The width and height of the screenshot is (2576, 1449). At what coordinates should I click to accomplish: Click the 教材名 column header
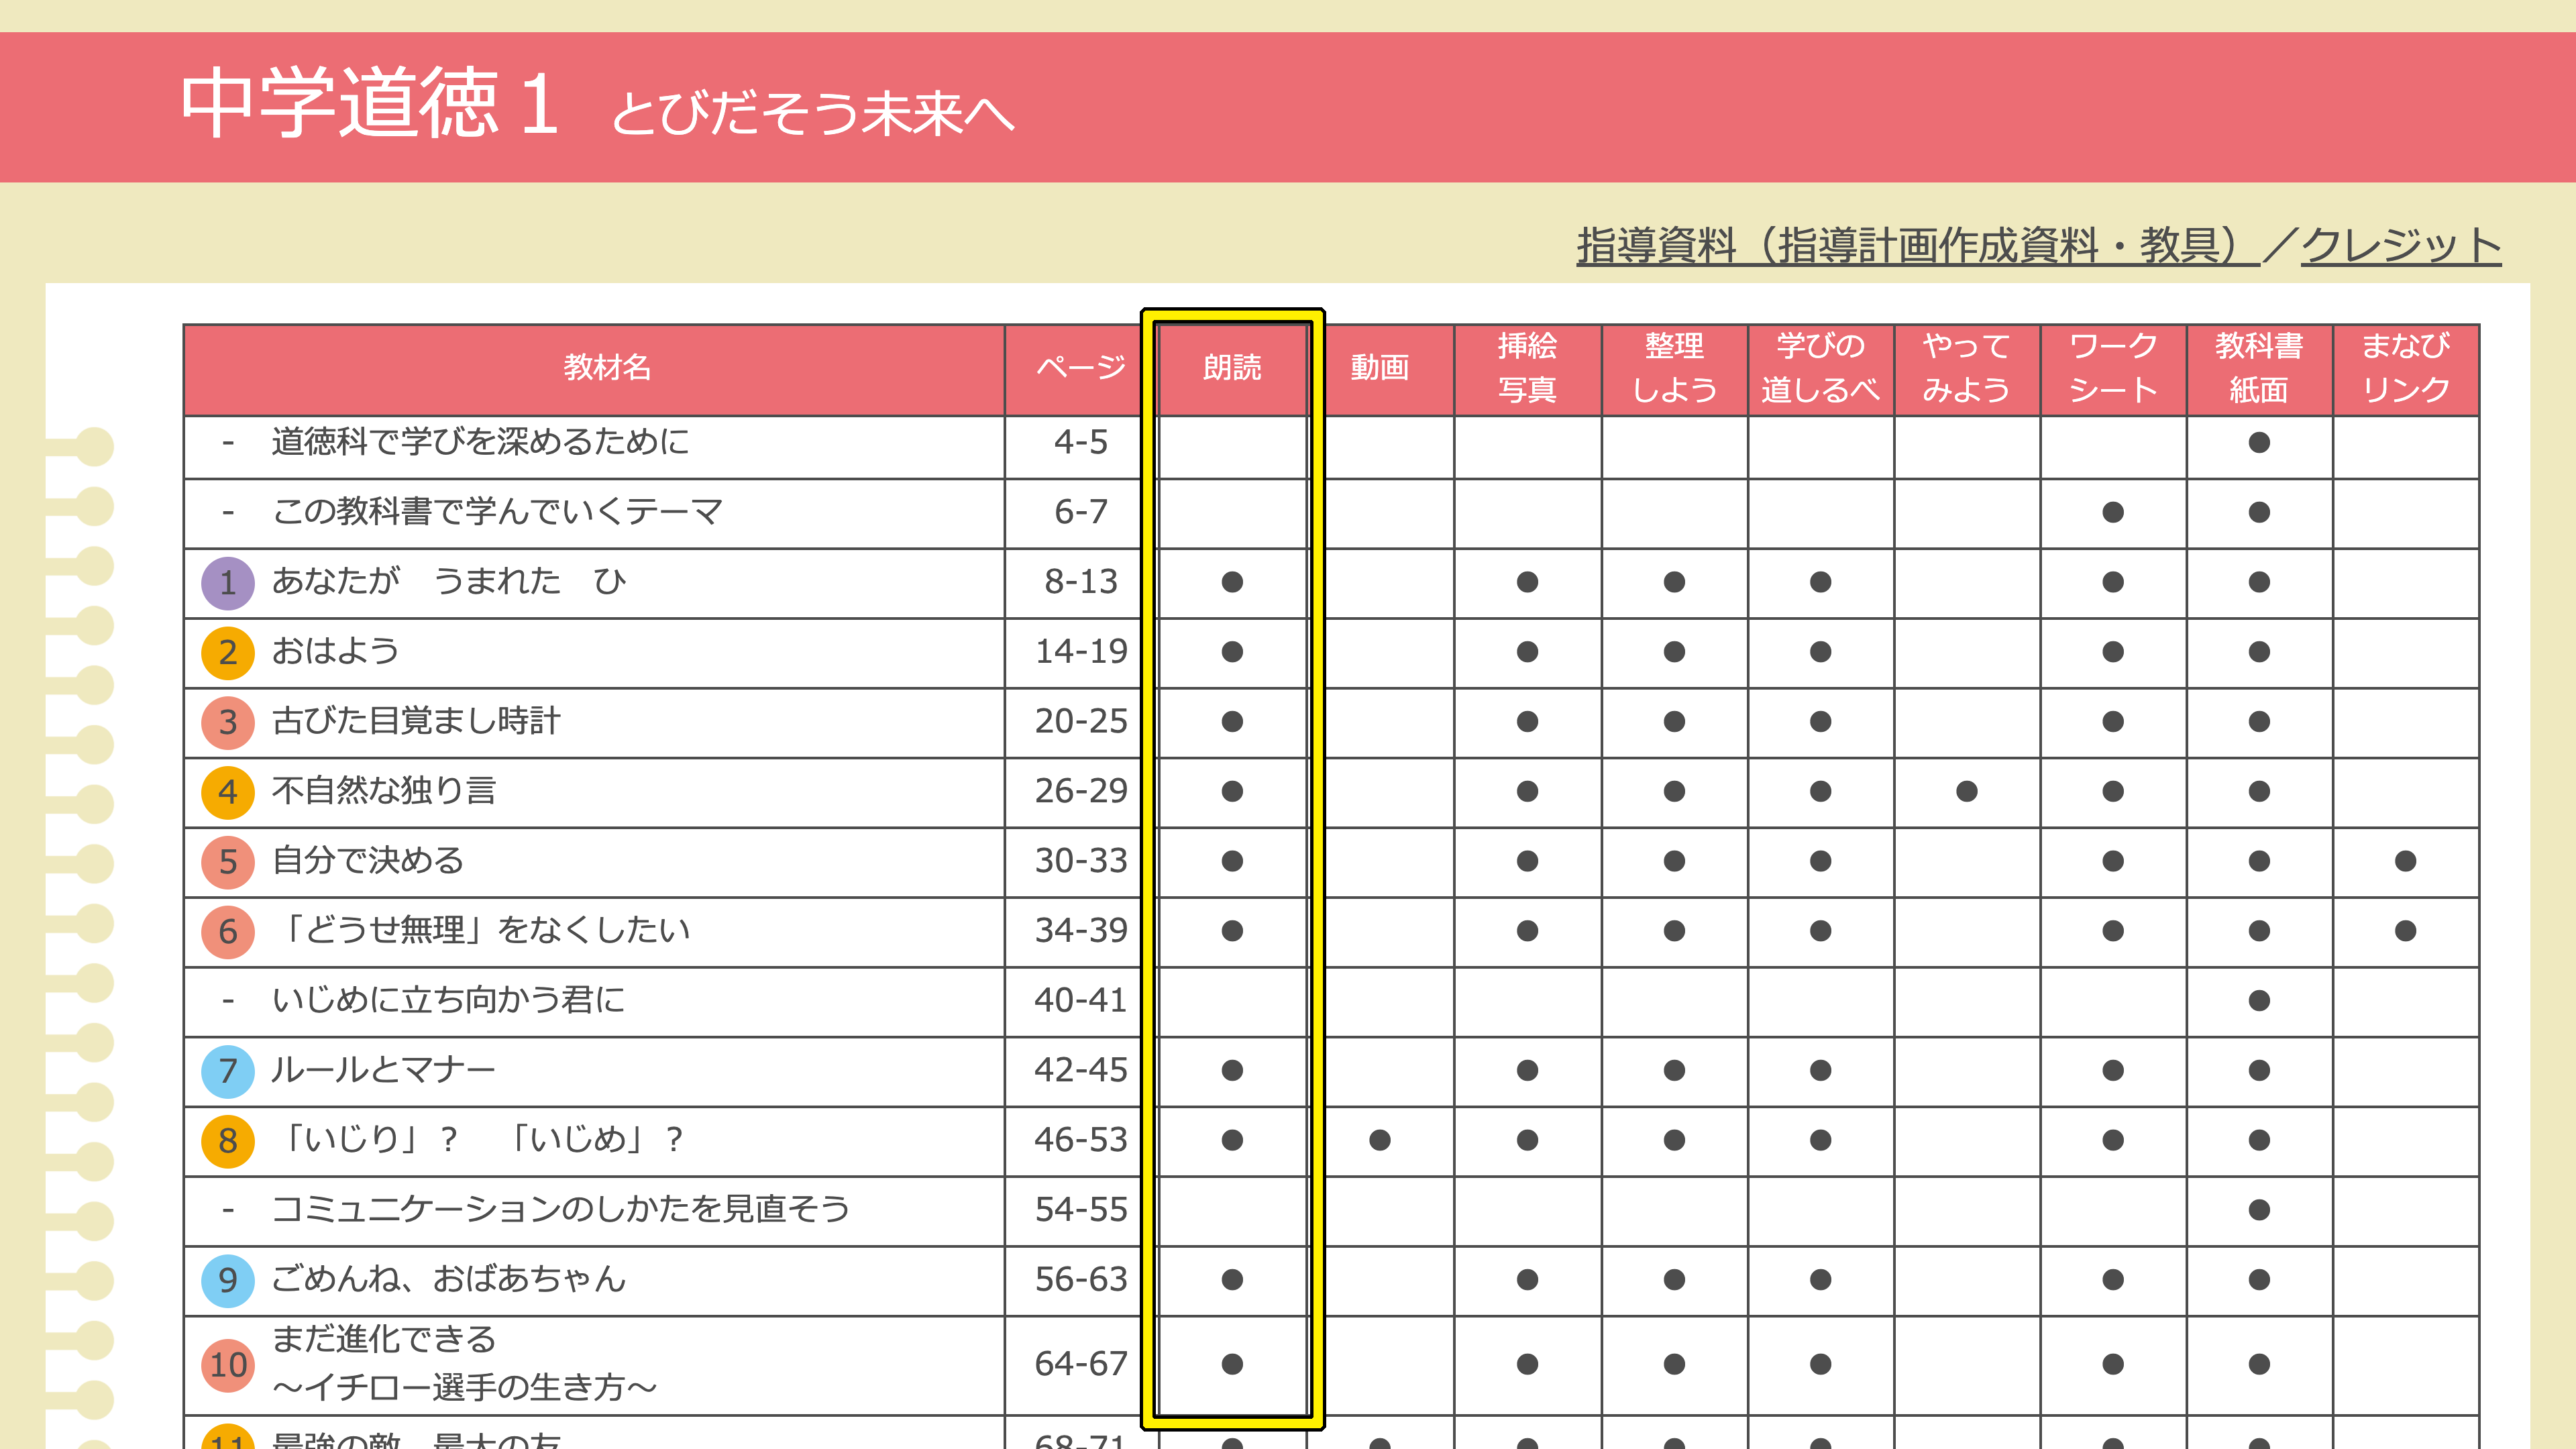(594, 368)
